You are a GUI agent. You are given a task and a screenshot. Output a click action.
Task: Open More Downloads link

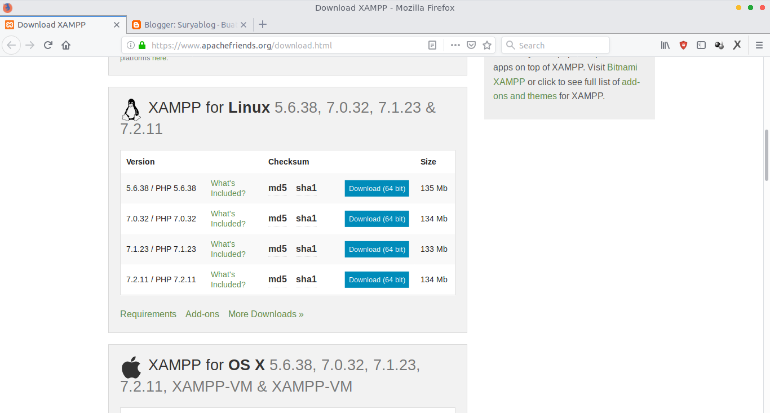(x=266, y=314)
